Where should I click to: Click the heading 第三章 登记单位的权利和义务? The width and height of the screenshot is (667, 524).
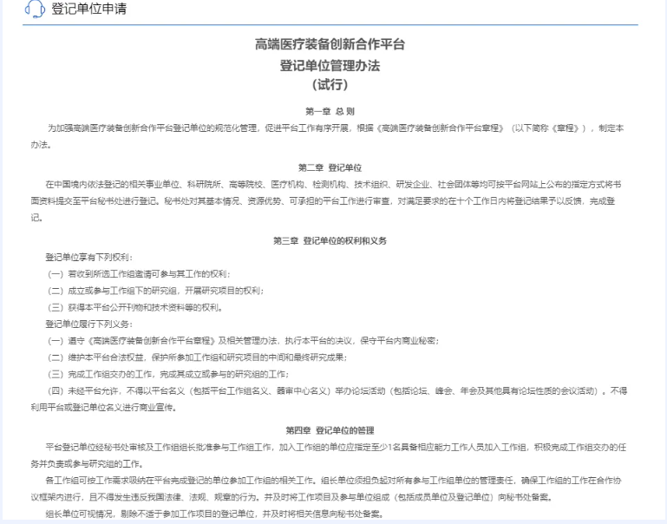pos(330,240)
